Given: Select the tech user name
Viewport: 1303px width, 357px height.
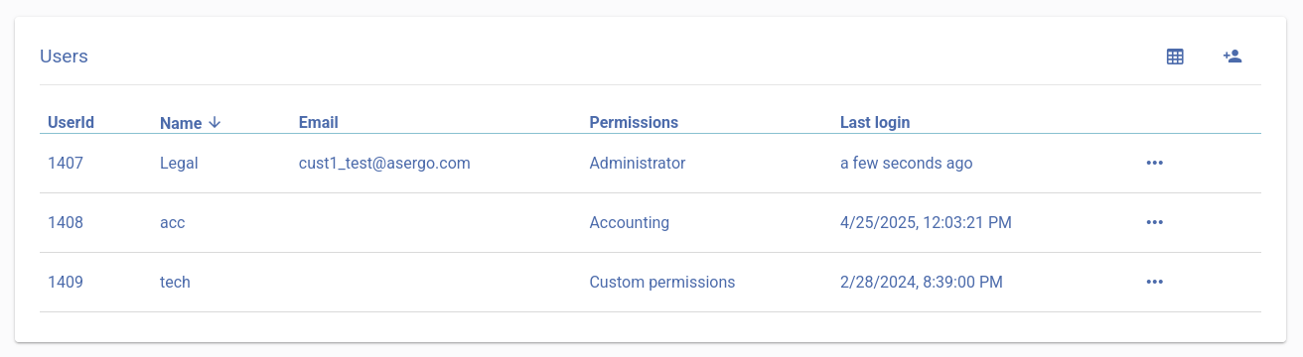Looking at the screenshot, I should [175, 282].
